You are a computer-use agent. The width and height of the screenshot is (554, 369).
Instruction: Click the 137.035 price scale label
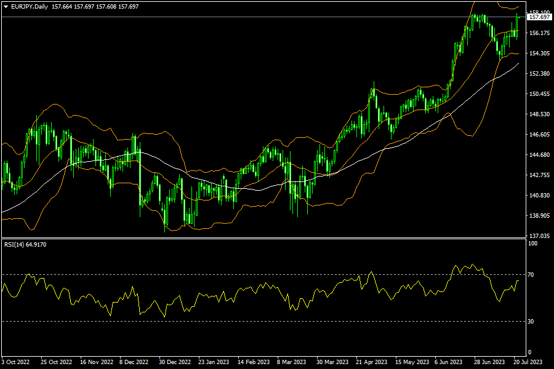[539, 236]
